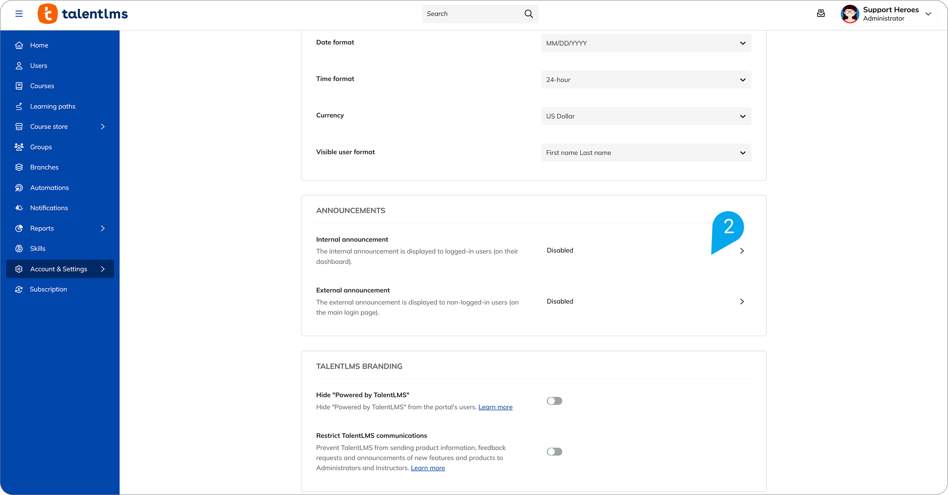Click the TalentLMS logo

pos(83,14)
